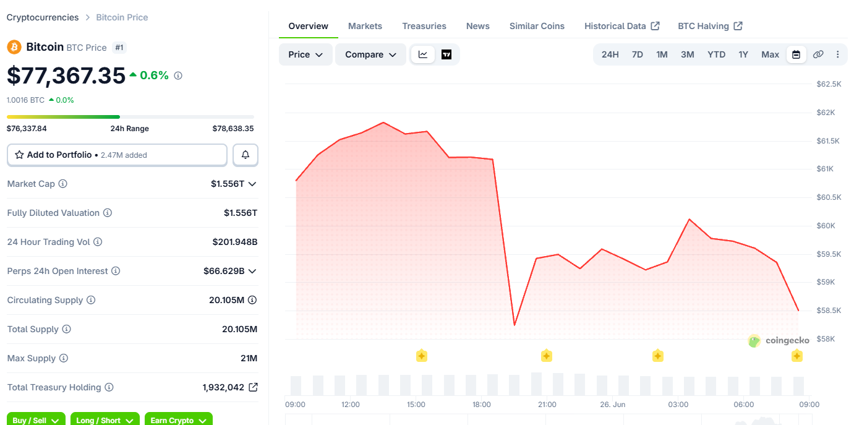Viewport: 854px width, 425px height.
Task: Click the $201.948B trading volume value
Action: [x=235, y=242]
